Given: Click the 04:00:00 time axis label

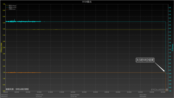Looking at the screenshot, I should [x=140, y=92].
